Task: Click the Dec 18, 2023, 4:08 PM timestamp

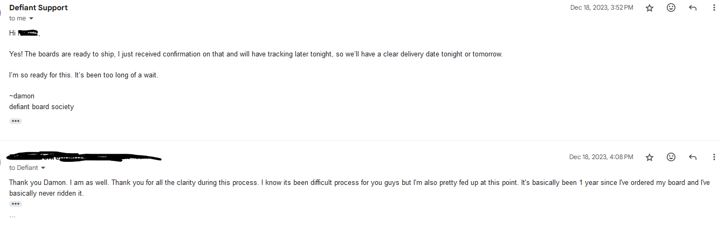Action: [601, 157]
